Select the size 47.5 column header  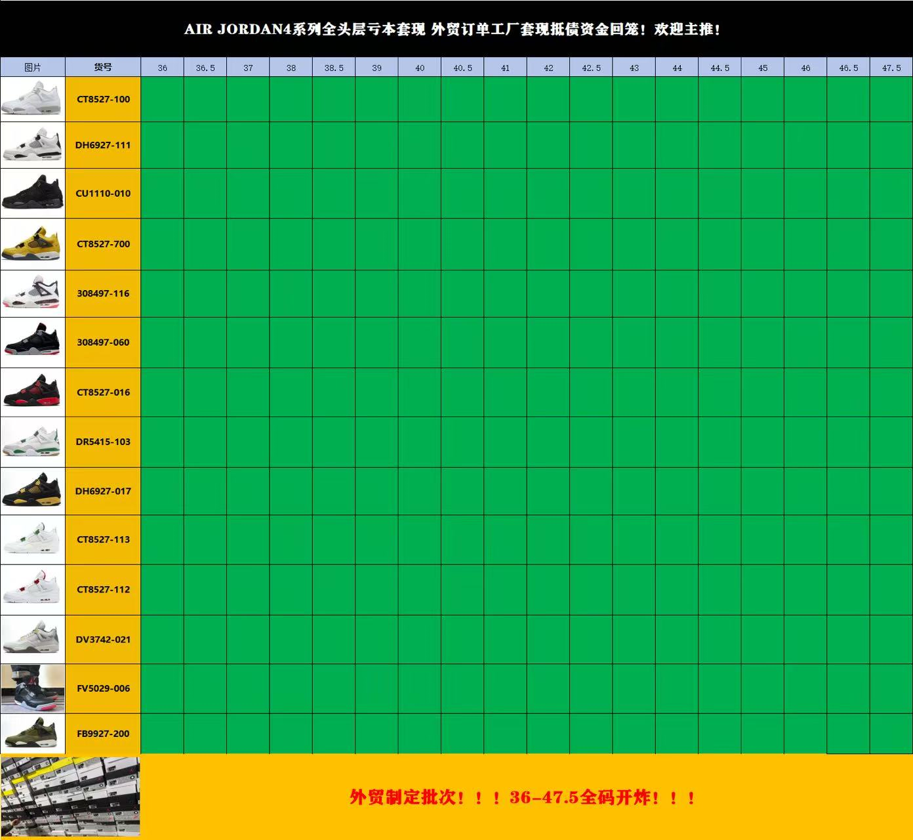(x=891, y=68)
